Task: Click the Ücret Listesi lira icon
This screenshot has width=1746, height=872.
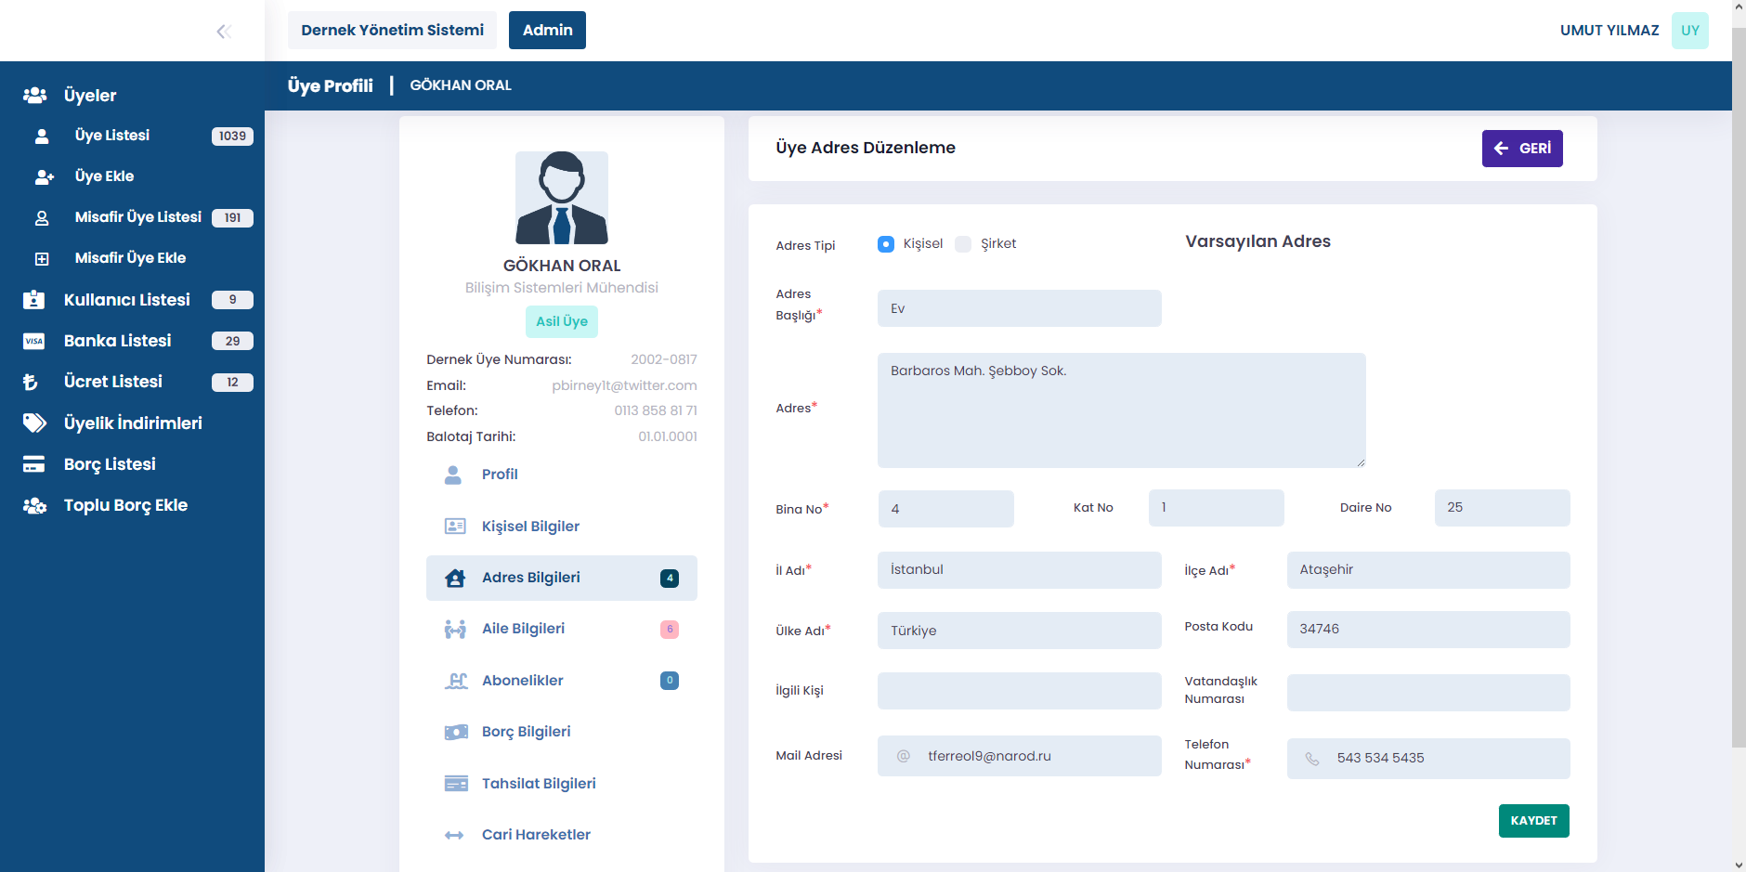Action: (x=32, y=382)
